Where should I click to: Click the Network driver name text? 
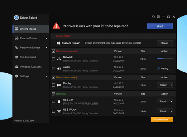click(68, 57)
